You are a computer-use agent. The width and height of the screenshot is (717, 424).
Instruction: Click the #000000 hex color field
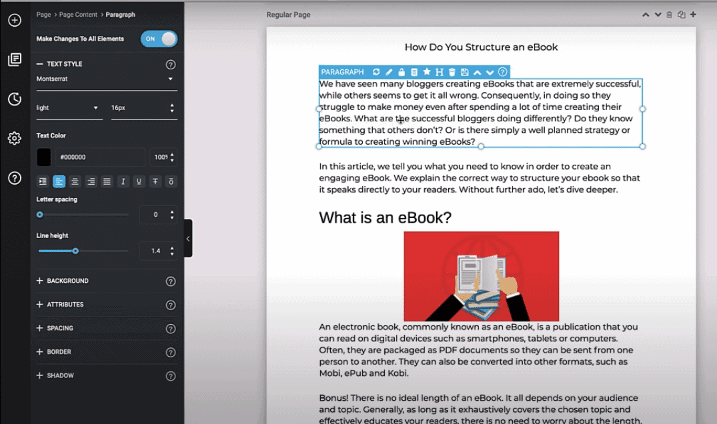101,157
